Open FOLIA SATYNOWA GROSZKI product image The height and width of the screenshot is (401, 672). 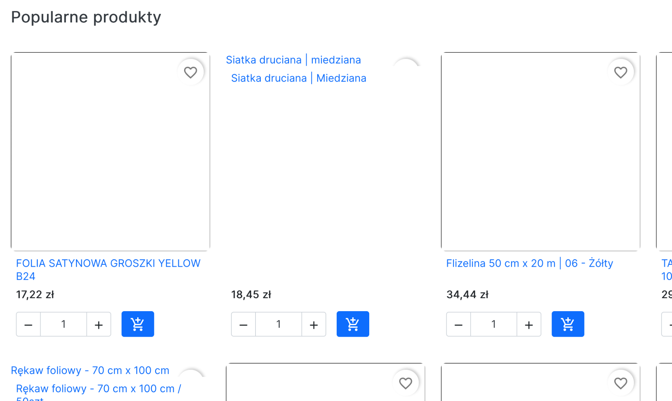(110, 151)
